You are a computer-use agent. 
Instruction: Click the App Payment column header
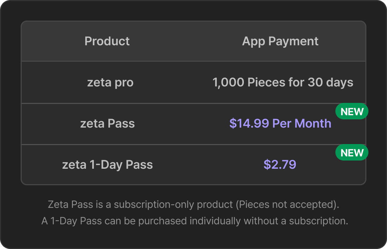[x=280, y=41]
